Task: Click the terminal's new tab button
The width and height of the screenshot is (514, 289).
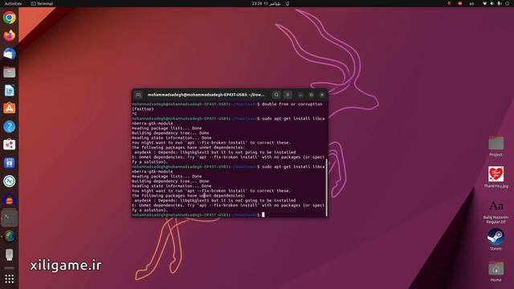Action: point(138,95)
